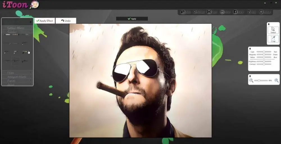Click the Print printer icon

[x=222, y=12]
